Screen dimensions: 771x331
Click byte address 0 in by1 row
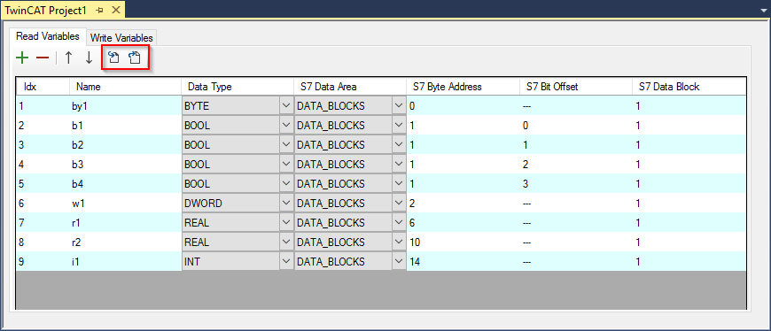point(463,105)
